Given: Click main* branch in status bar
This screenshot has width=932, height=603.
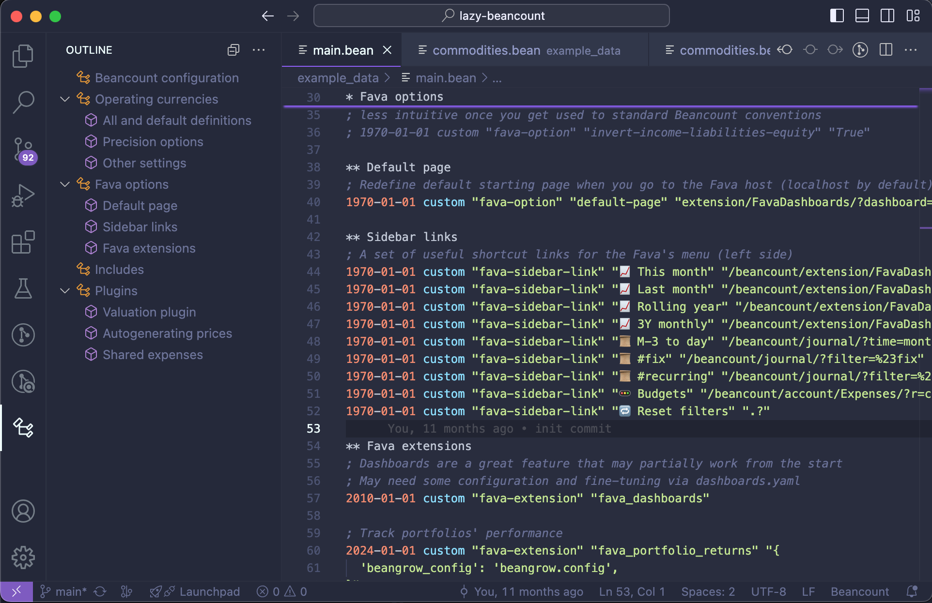Looking at the screenshot, I should tap(63, 591).
